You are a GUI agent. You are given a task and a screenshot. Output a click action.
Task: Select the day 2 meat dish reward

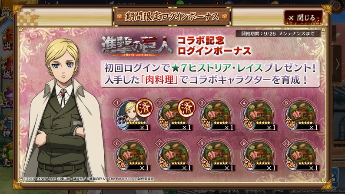coord(174,115)
